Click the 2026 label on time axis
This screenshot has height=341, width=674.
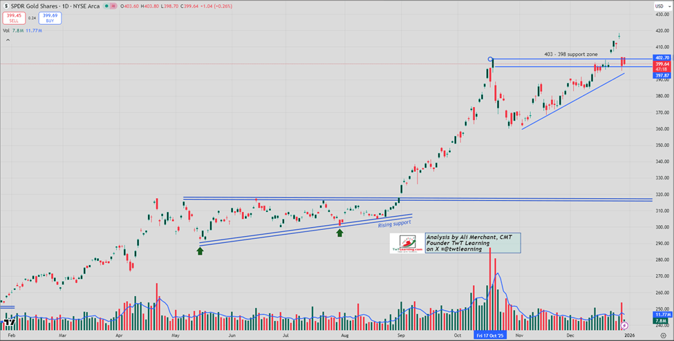tap(629, 334)
